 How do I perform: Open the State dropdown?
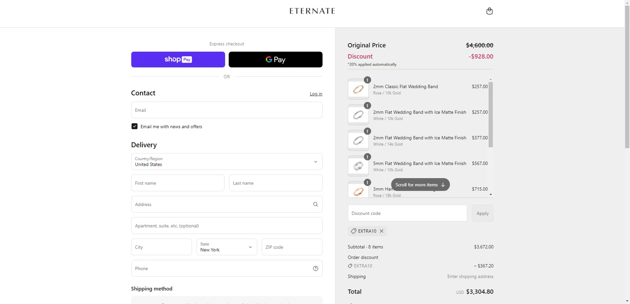(227, 247)
